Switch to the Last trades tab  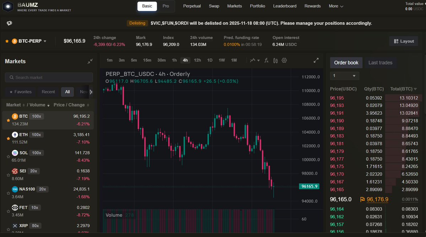(381, 63)
